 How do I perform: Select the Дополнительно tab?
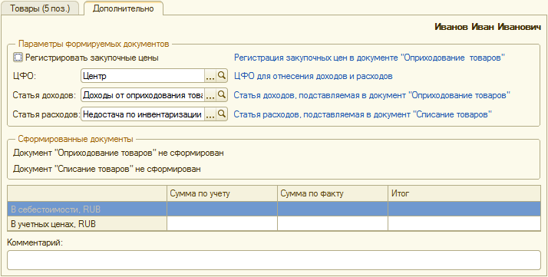coord(124,8)
